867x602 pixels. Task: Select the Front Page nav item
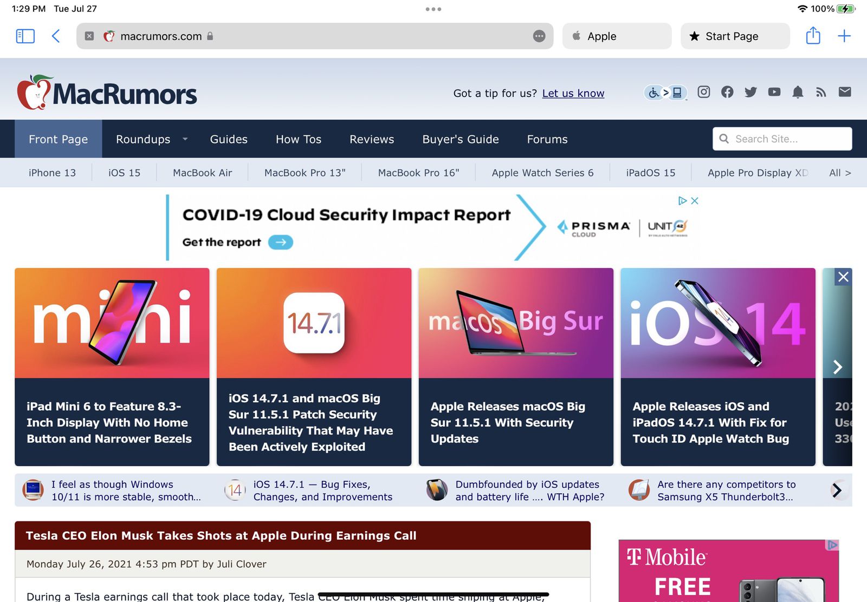59,139
